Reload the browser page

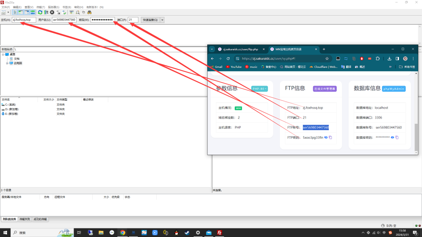coord(228,58)
